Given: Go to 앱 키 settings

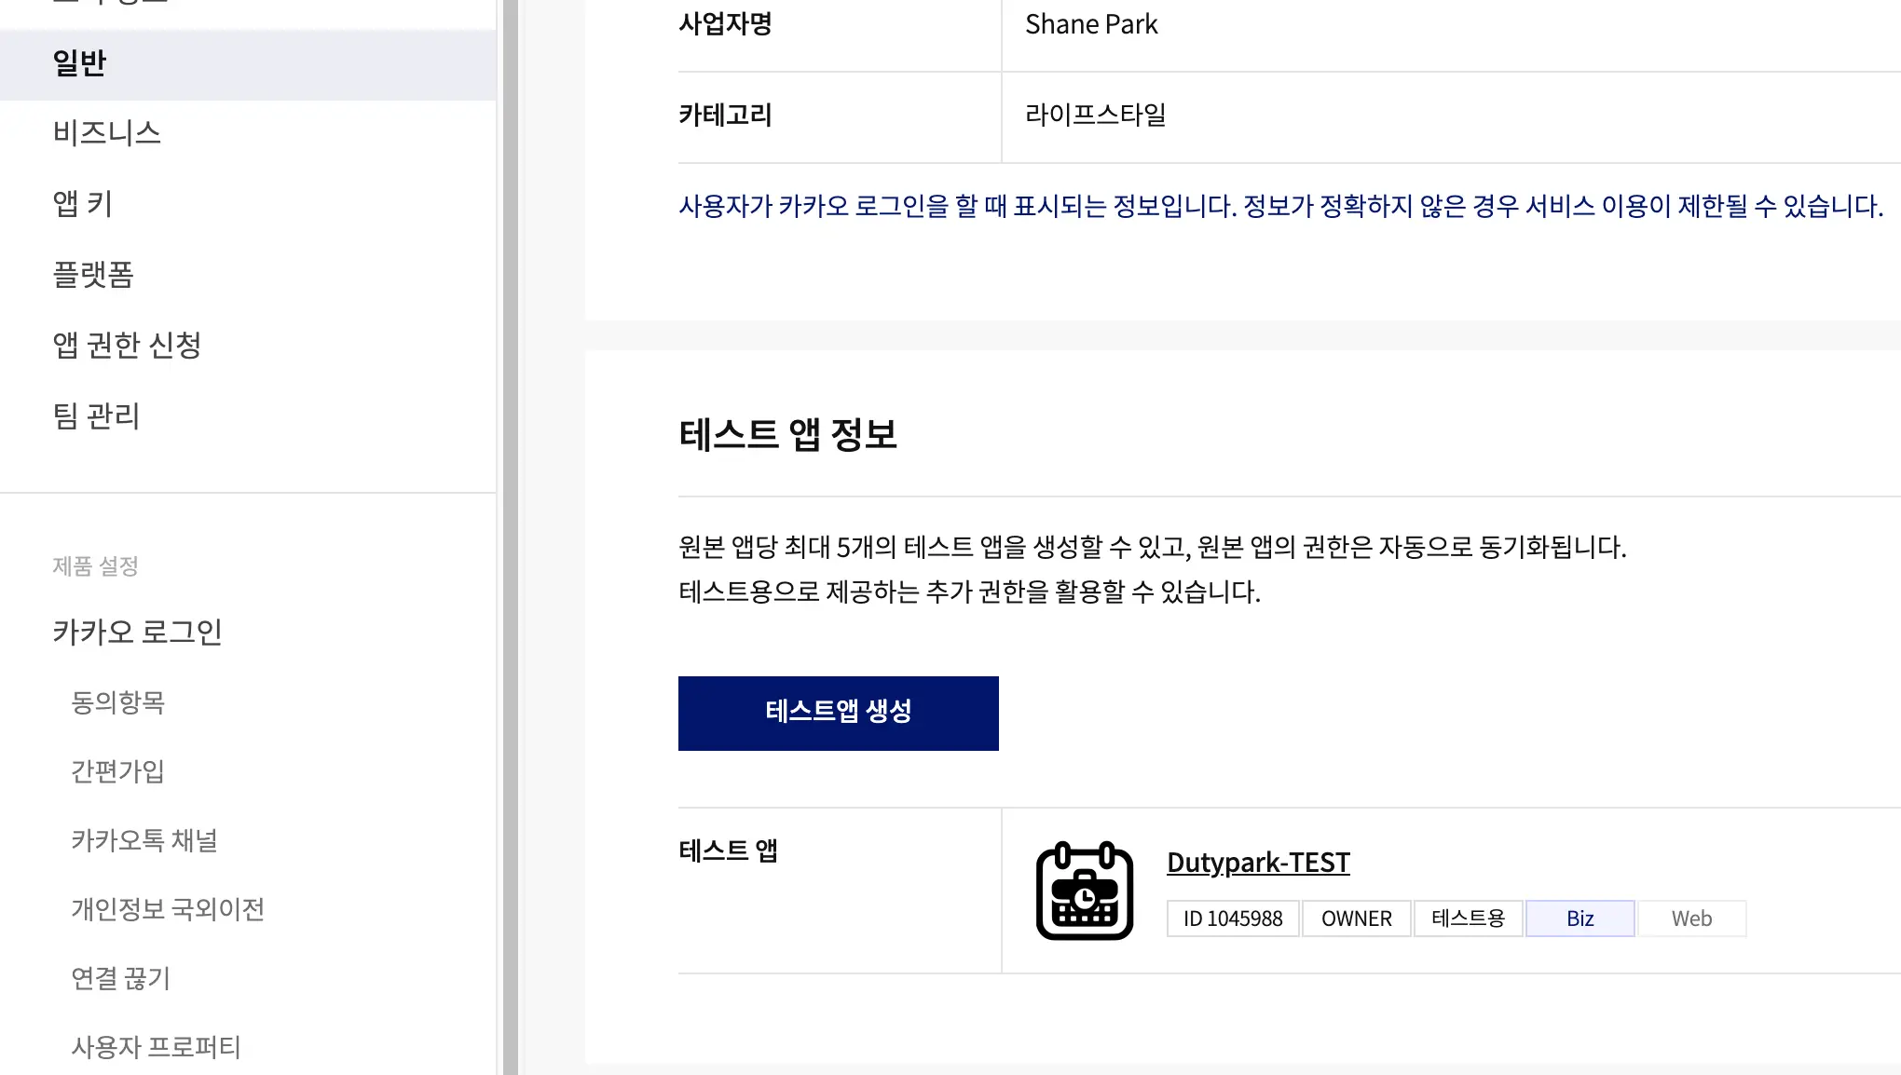Looking at the screenshot, I should (x=82, y=203).
